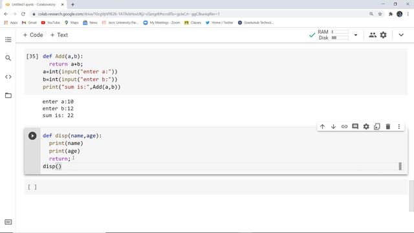Delete the cell with trash icon
This screenshot has height=233, width=414.
coord(388,127)
